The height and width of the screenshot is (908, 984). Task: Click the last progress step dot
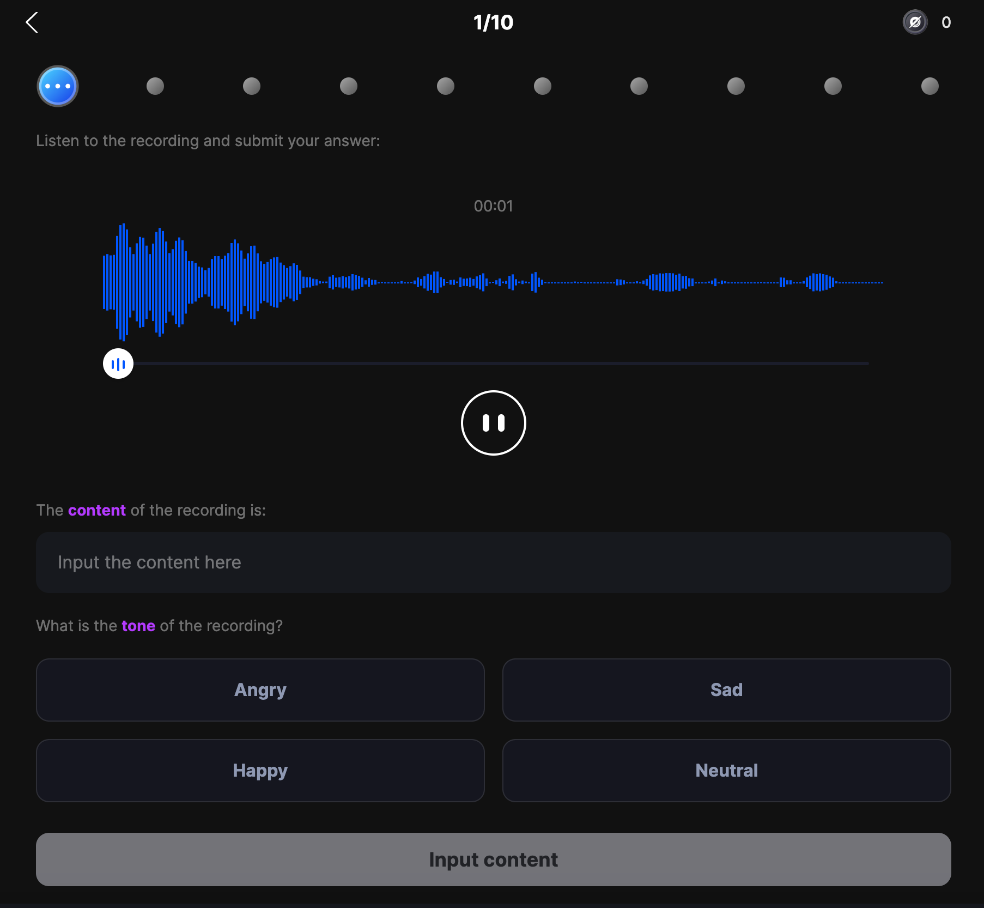pos(930,86)
